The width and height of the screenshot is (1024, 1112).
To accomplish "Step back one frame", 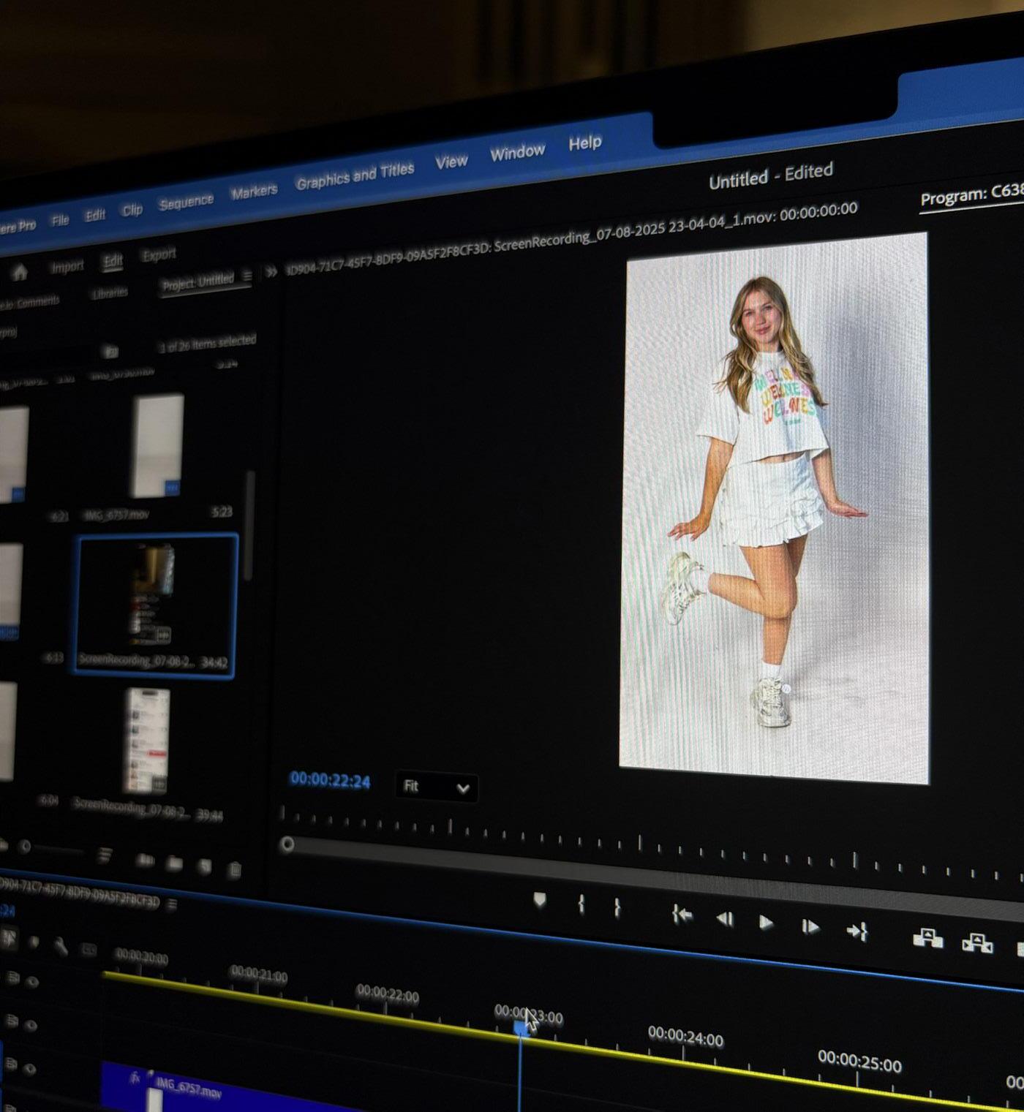I will [x=724, y=919].
